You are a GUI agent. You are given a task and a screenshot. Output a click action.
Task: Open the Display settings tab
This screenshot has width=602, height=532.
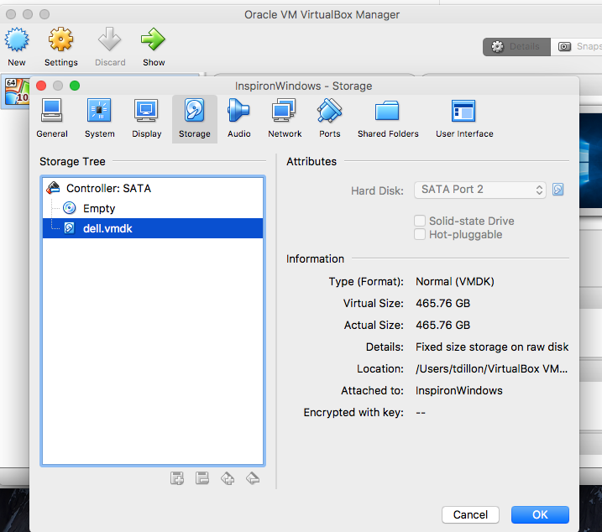pos(147,118)
